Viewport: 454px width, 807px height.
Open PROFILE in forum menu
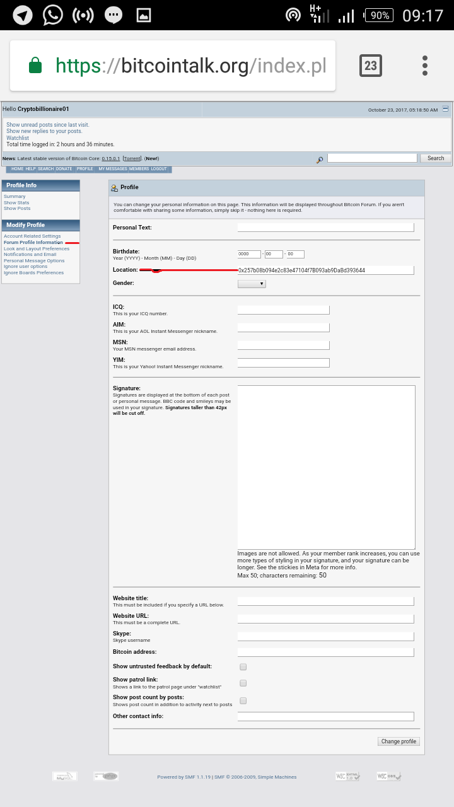pyautogui.click(x=84, y=169)
